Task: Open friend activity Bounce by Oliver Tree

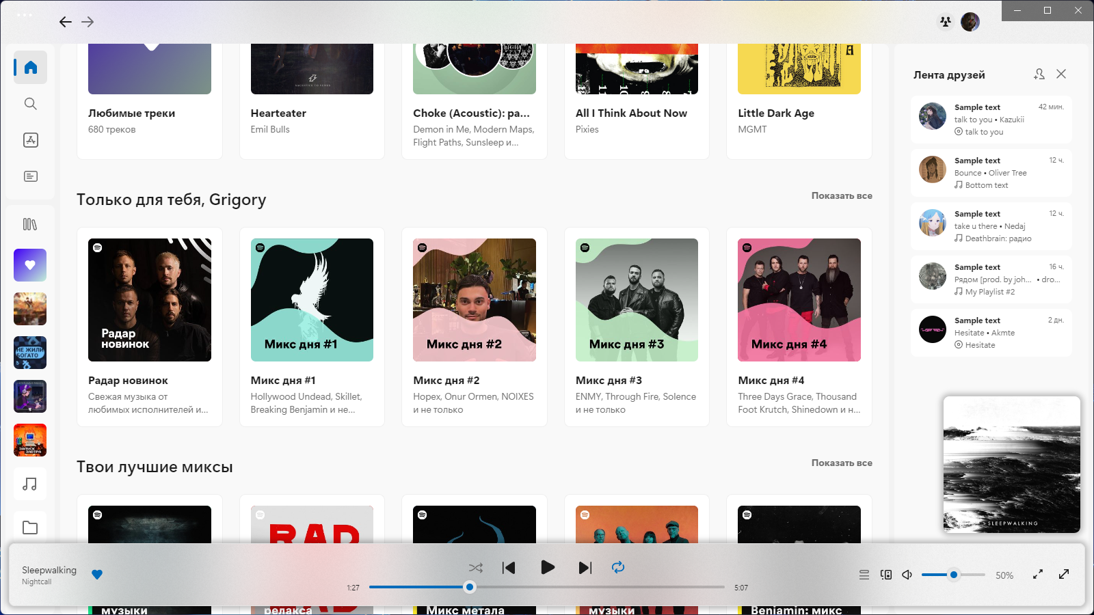Action: pyautogui.click(x=991, y=173)
